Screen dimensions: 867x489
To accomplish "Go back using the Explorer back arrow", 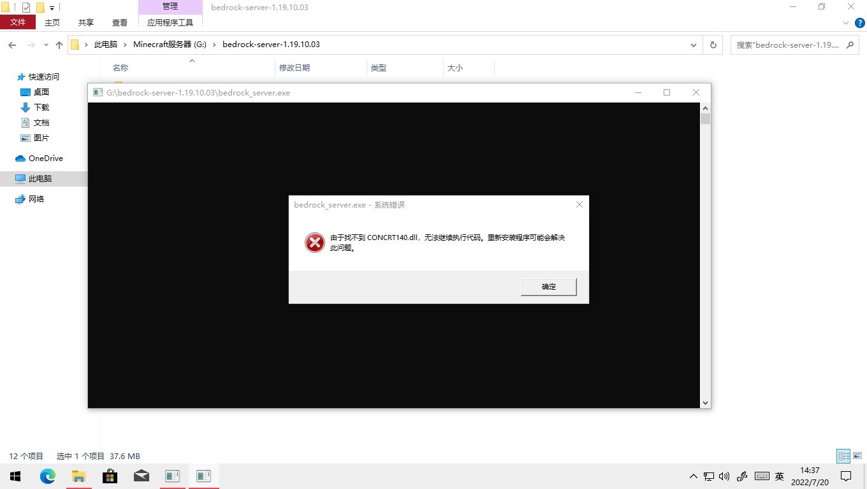I will point(12,45).
